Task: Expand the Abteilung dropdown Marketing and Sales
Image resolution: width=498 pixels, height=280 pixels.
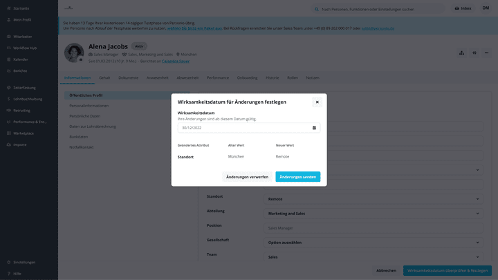Action: tap(373, 214)
